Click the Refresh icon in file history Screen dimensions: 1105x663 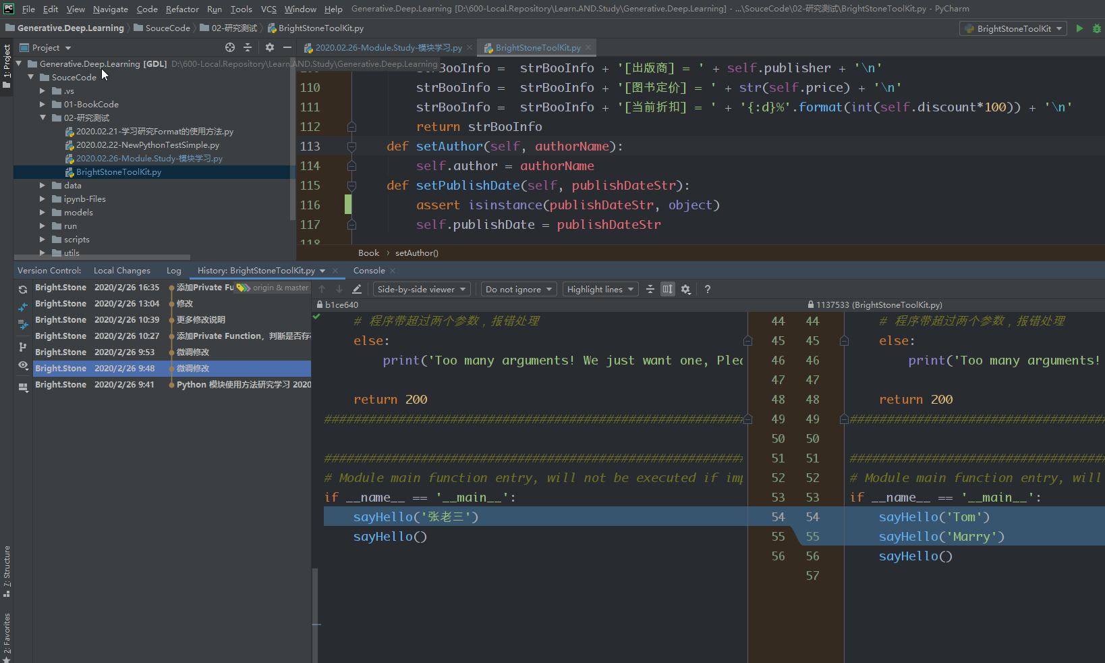(23, 289)
